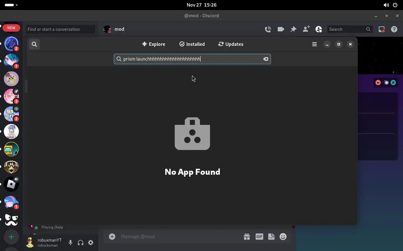Click the activities pill in top bar

pyautogui.click(x=11, y=5)
